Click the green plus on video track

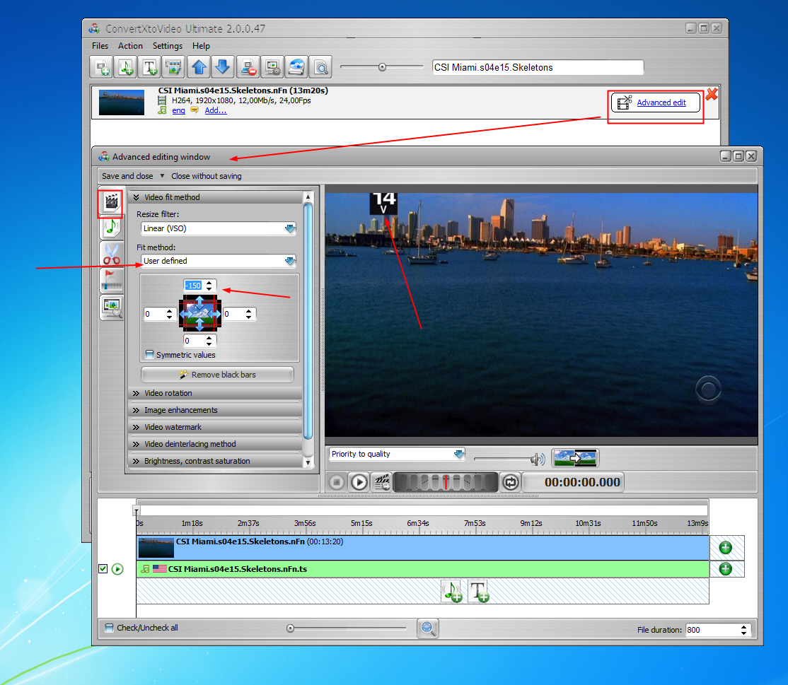725,547
